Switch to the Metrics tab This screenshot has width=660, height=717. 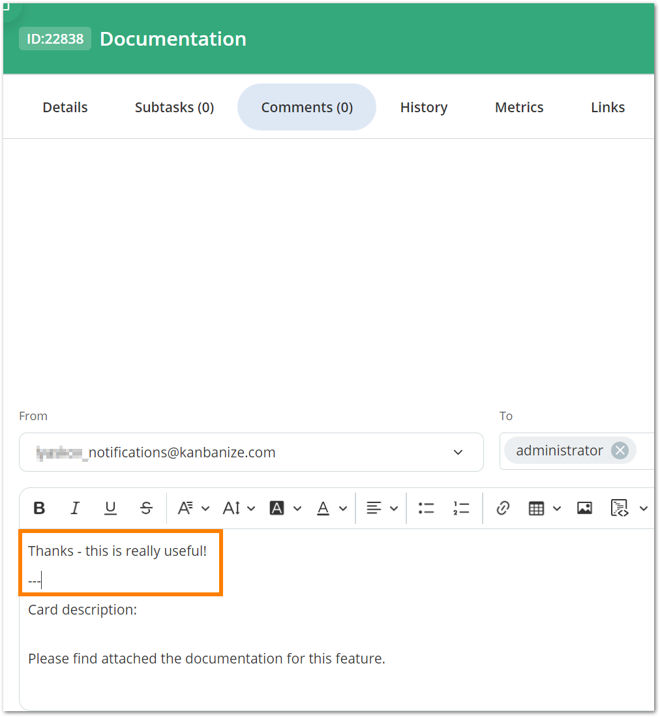[518, 107]
